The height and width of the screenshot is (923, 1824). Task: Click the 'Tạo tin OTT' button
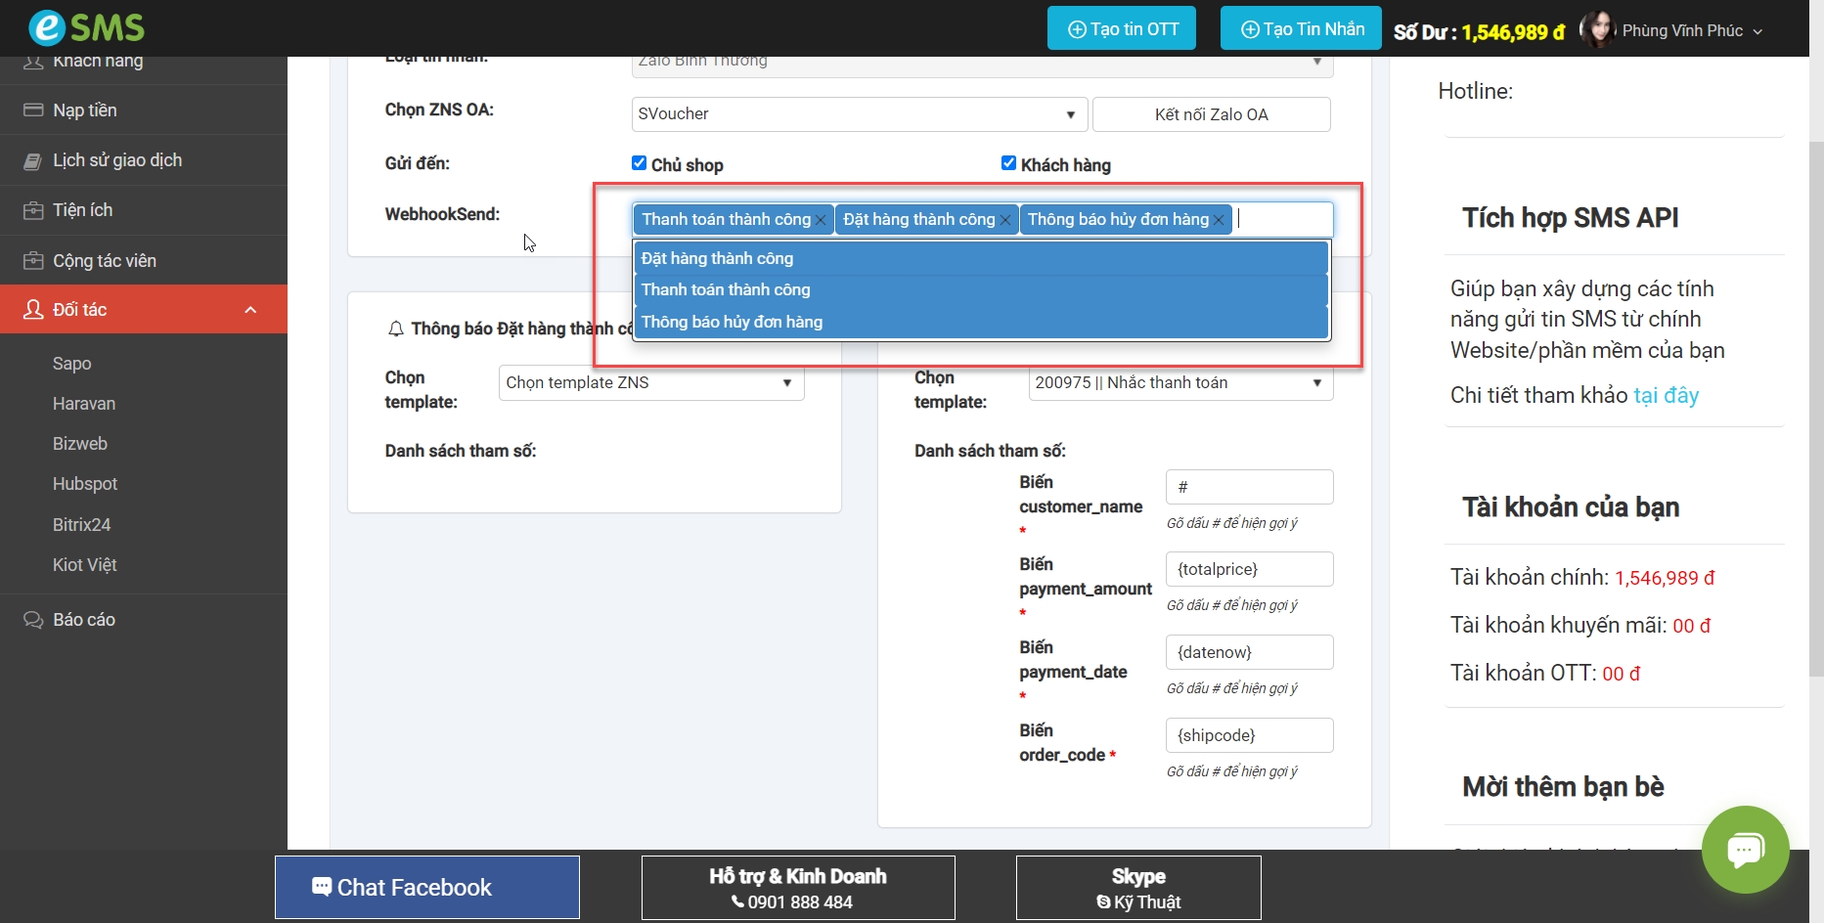(x=1122, y=28)
